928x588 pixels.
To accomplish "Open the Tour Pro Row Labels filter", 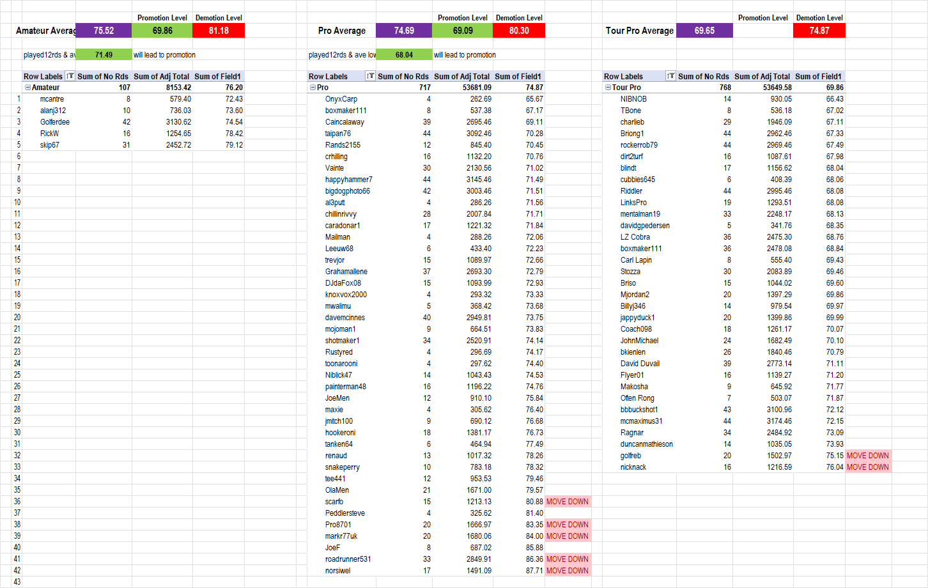I will pos(670,76).
